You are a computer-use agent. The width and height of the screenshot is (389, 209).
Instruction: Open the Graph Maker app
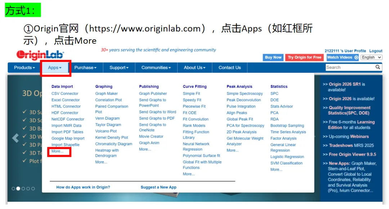[106, 94]
